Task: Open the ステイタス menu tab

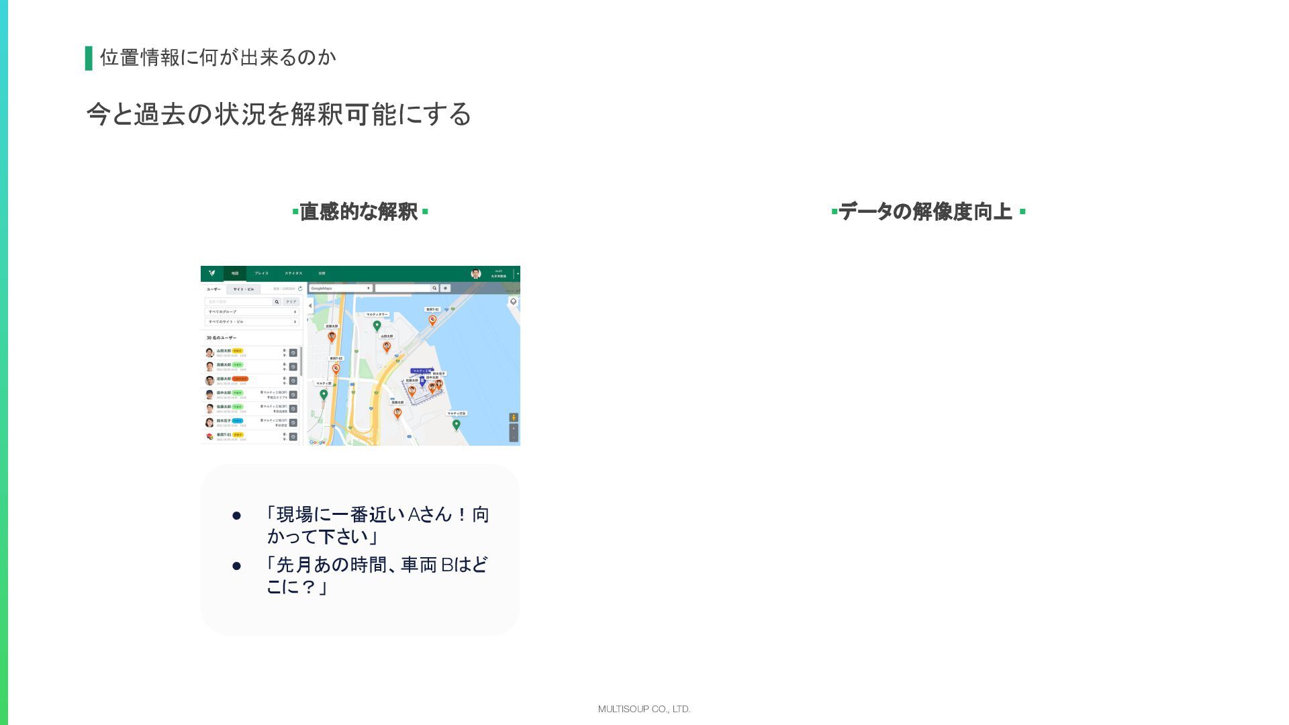Action: point(293,273)
